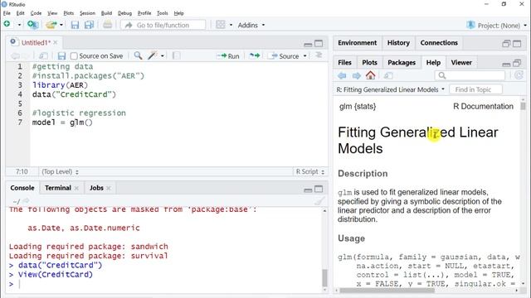Open the Tools menu

click(163, 13)
